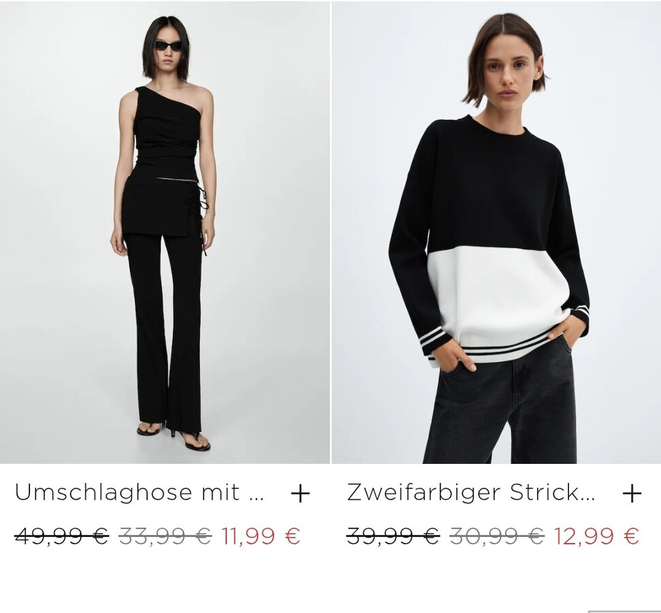View the black flared trousers product photo
Image resolution: width=661 pixels, height=613 pixels.
coord(165,232)
